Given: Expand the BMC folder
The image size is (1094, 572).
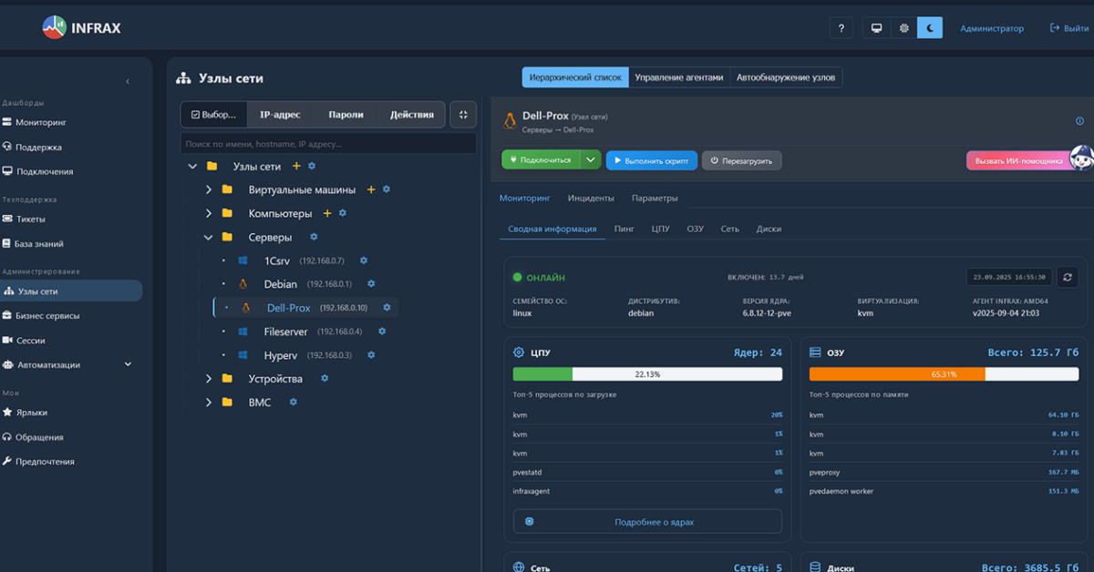Looking at the screenshot, I should coord(208,402).
